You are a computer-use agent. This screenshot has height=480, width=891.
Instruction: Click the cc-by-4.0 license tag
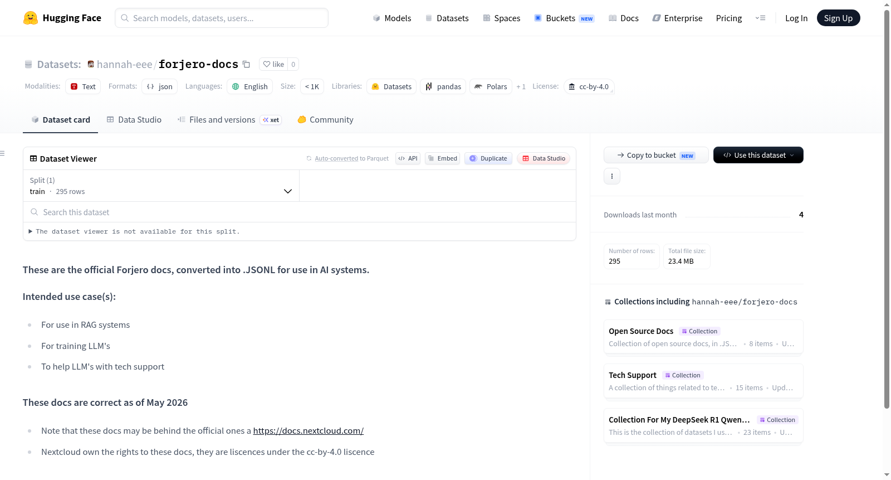(589, 86)
